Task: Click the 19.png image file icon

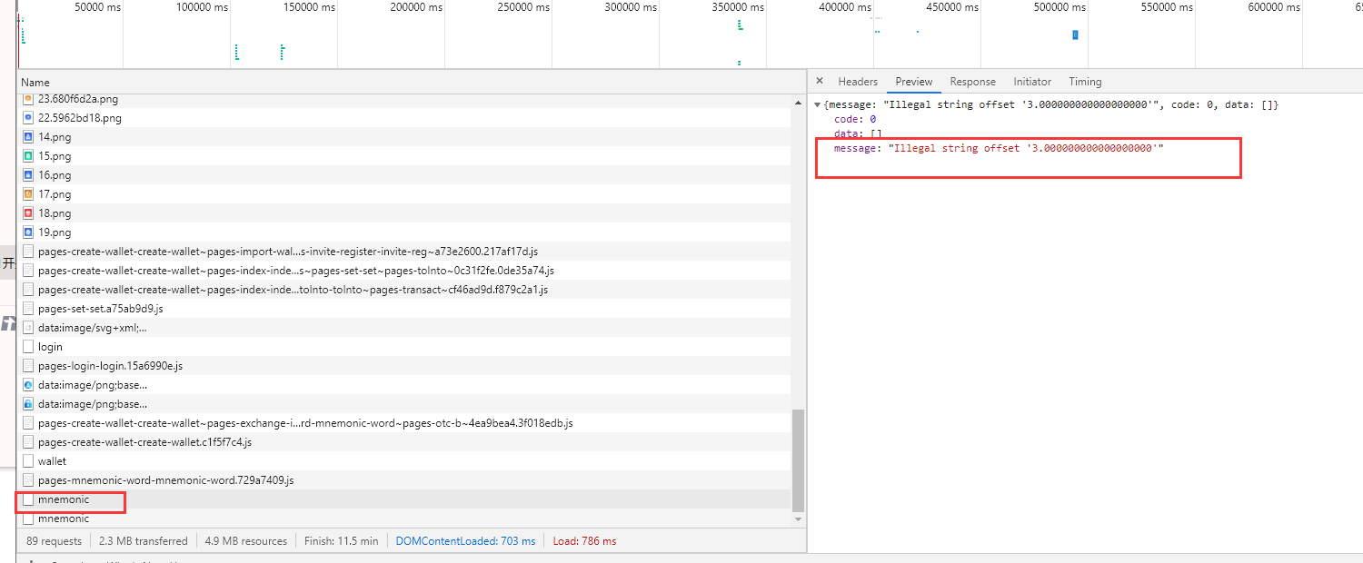Action: 28,232
